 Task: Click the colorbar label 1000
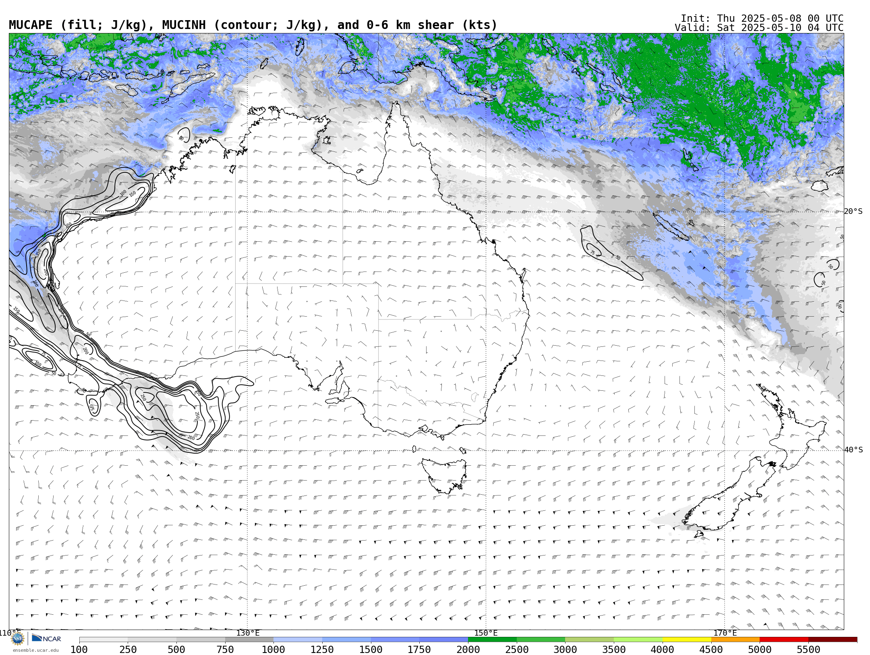pyautogui.click(x=273, y=650)
